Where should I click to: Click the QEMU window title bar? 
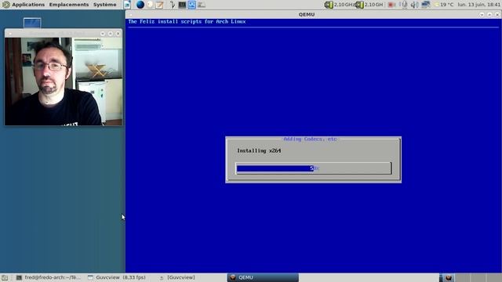pos(307,14)
